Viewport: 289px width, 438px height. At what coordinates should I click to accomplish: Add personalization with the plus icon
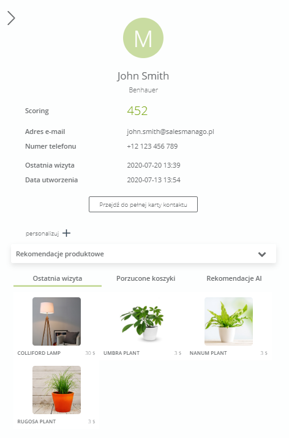tap(66, 233)
